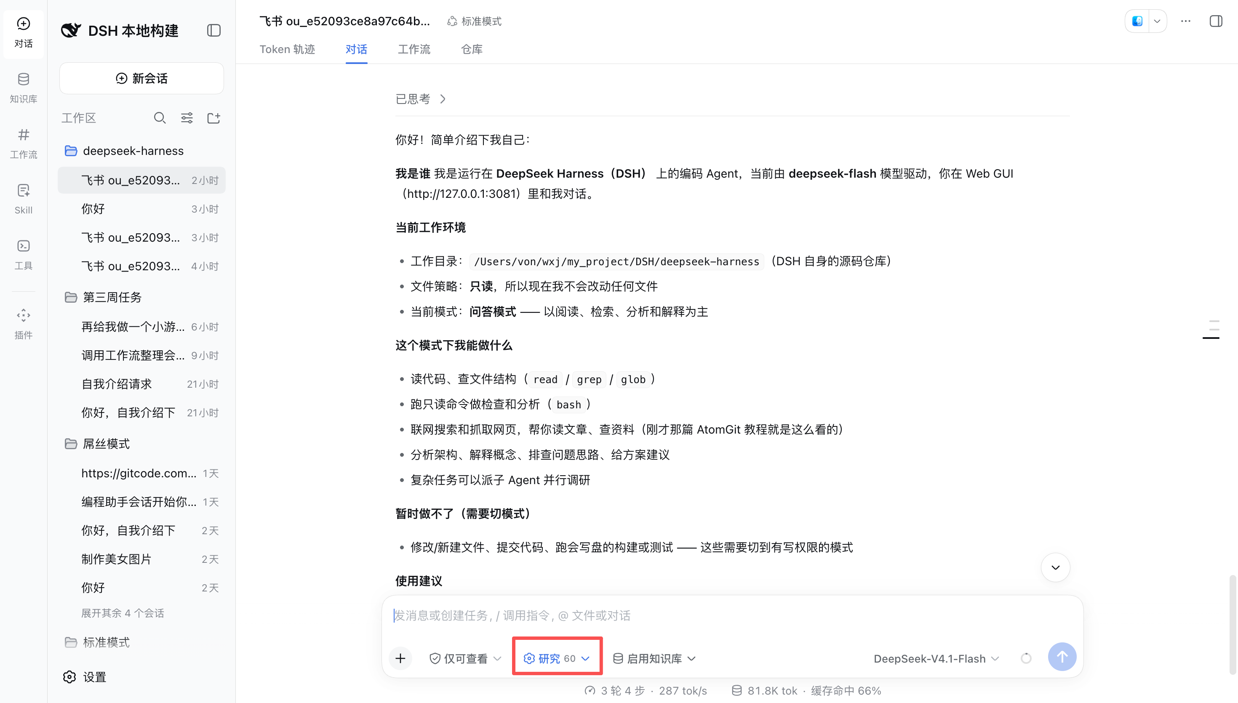1238x703 pixels.
Task: Open the DeepSeek-V4.1-Flash model selector
Action: (x=937, y=658)
